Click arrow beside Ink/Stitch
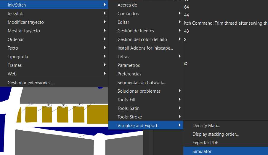This screenshot has width=268, height=155. tap(105, 4)
